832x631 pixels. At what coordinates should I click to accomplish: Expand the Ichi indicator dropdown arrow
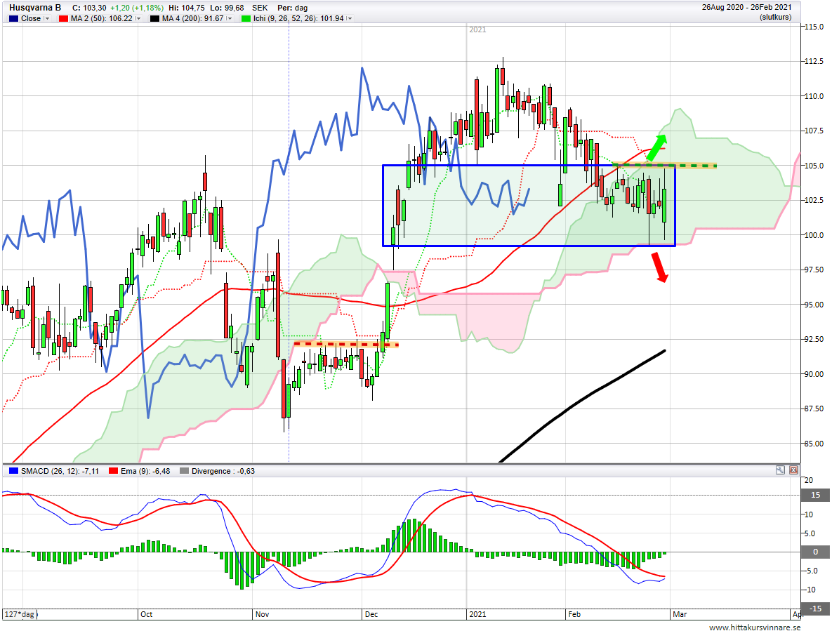click(349, 18)
